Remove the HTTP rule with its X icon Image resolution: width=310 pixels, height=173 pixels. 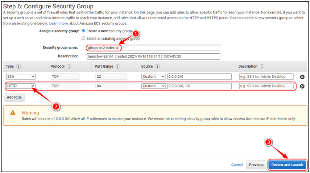[302, 86]
